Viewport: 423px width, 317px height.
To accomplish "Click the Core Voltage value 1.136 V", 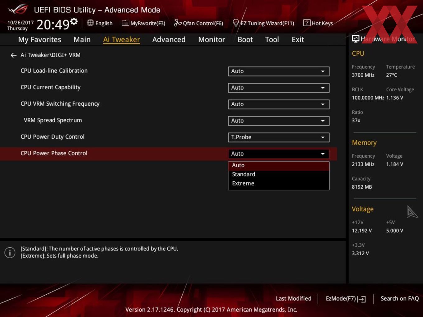I will [x=395, y=98].
